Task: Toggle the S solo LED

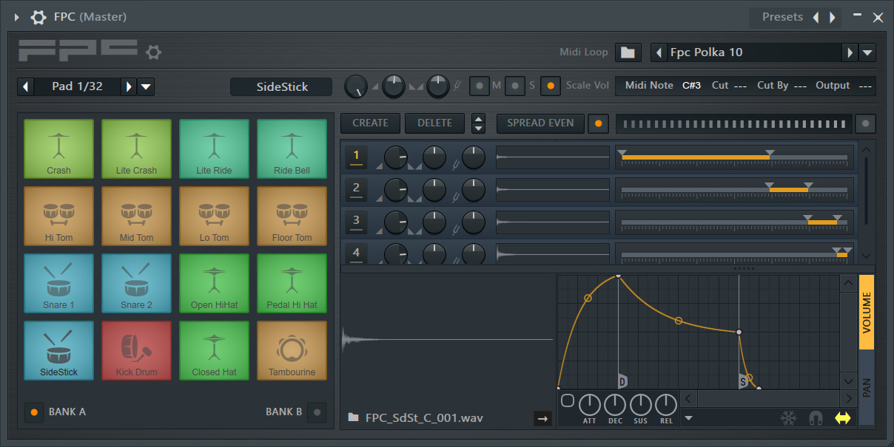Action: pyautogui.click(x=514, y=86)
